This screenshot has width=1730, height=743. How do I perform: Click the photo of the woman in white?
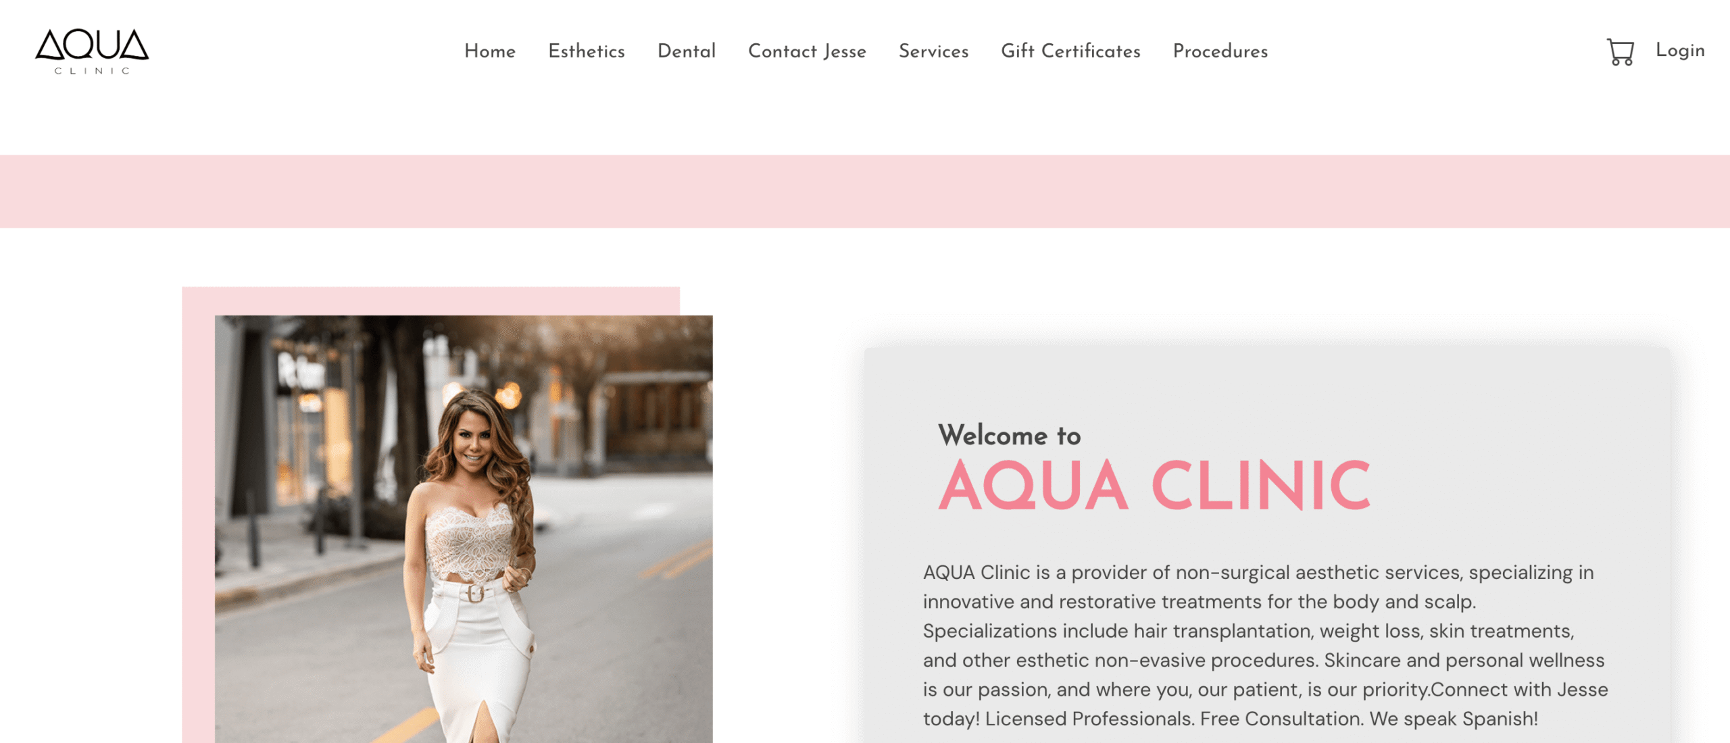tap(464, 529)
